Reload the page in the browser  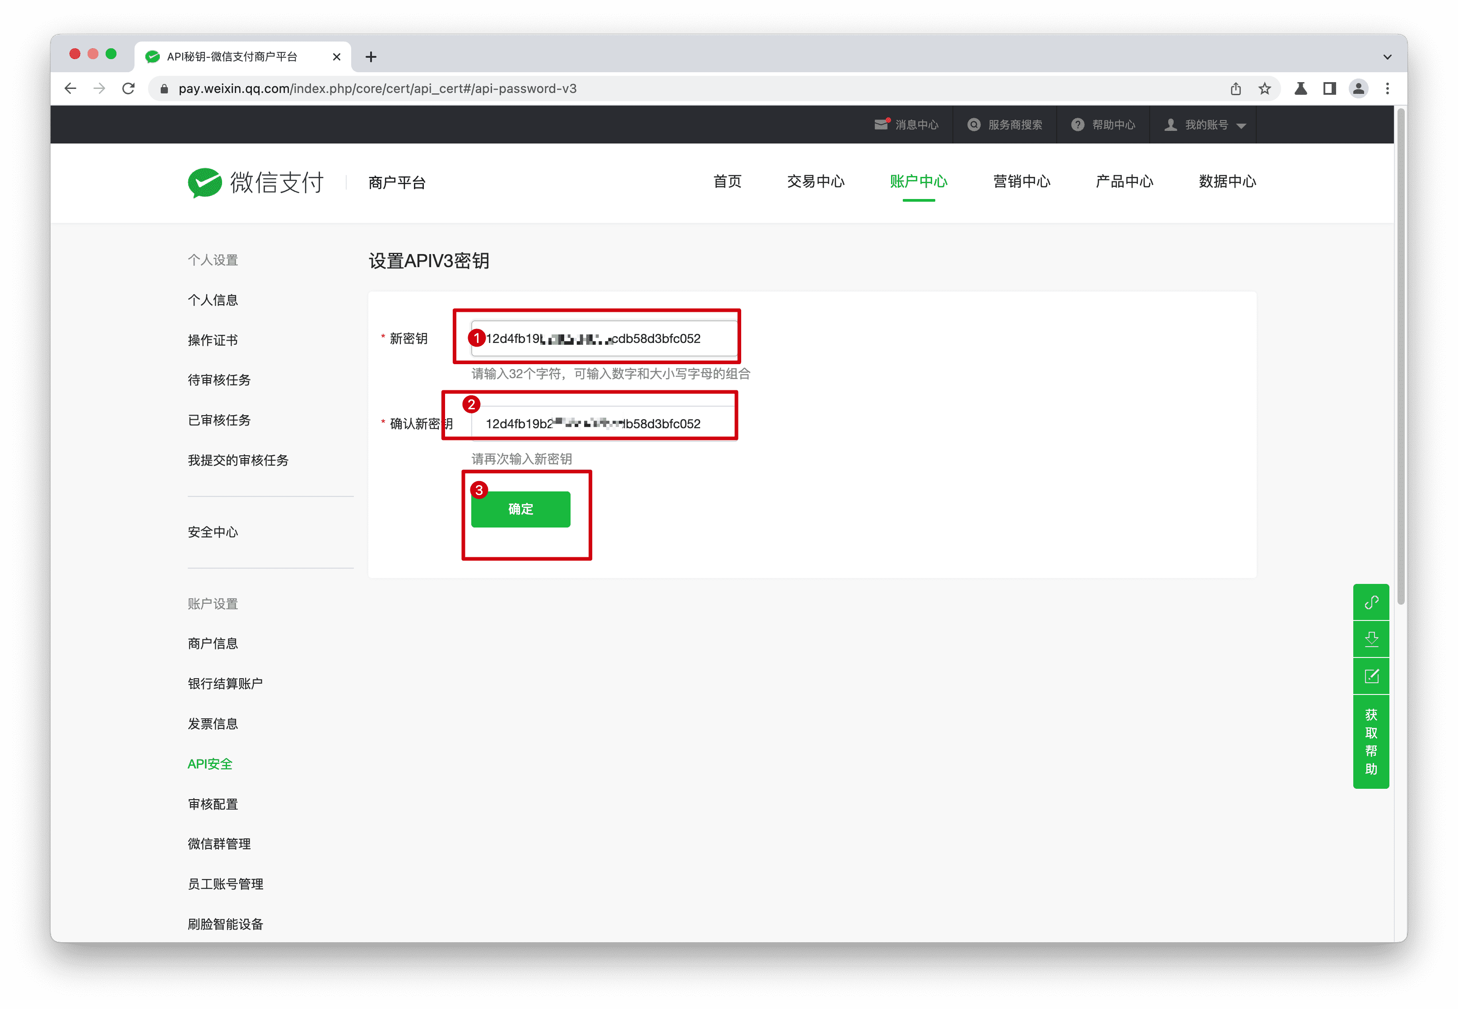point(128,88)
